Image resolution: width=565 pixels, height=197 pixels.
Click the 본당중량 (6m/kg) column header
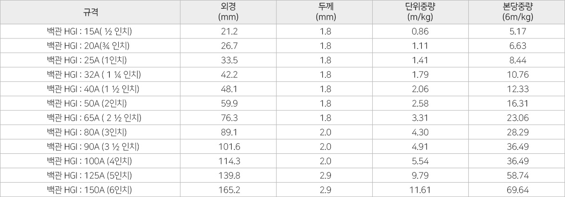[516, 12]
